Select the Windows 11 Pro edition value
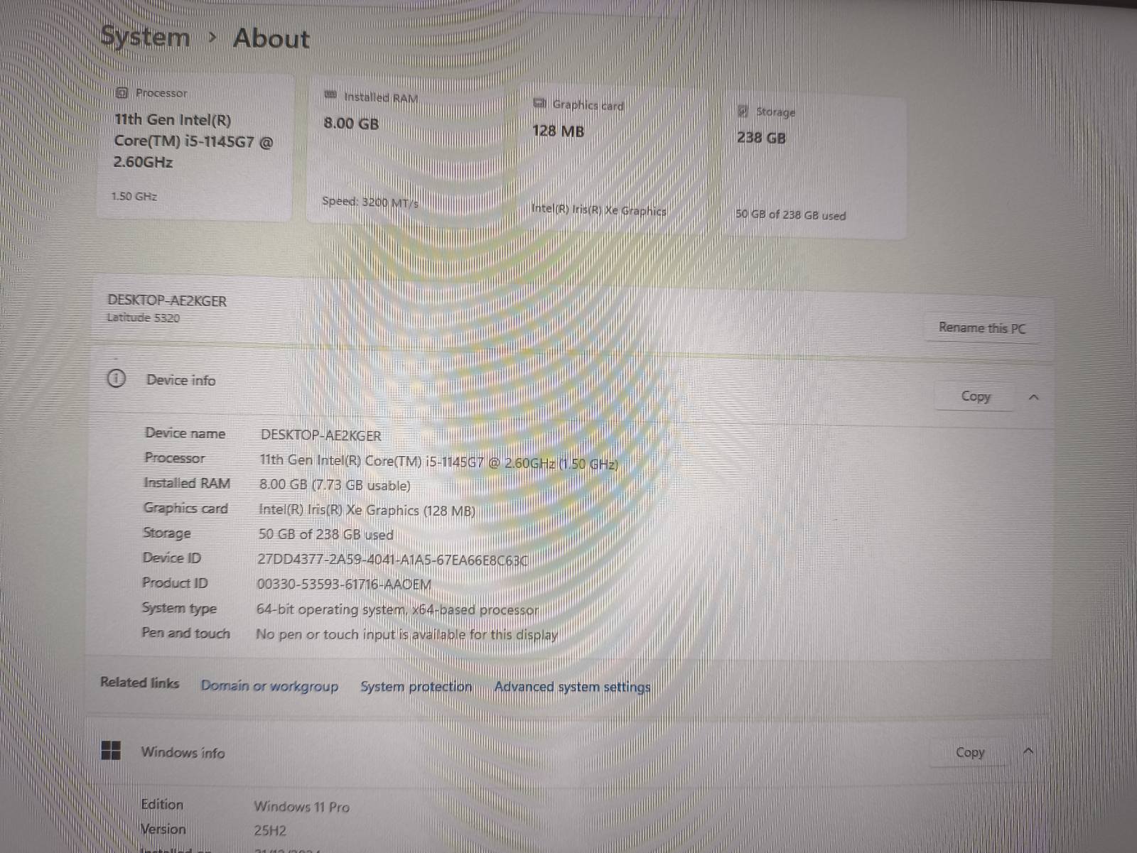This screenshot has width=1137, height=853. (302, 806)
